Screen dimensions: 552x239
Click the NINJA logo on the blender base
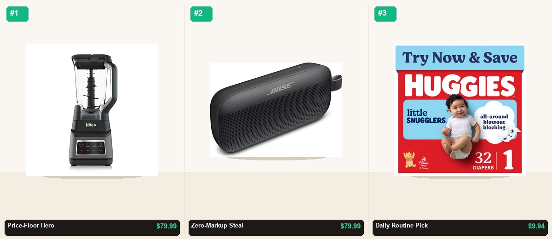tap(91, 125)
